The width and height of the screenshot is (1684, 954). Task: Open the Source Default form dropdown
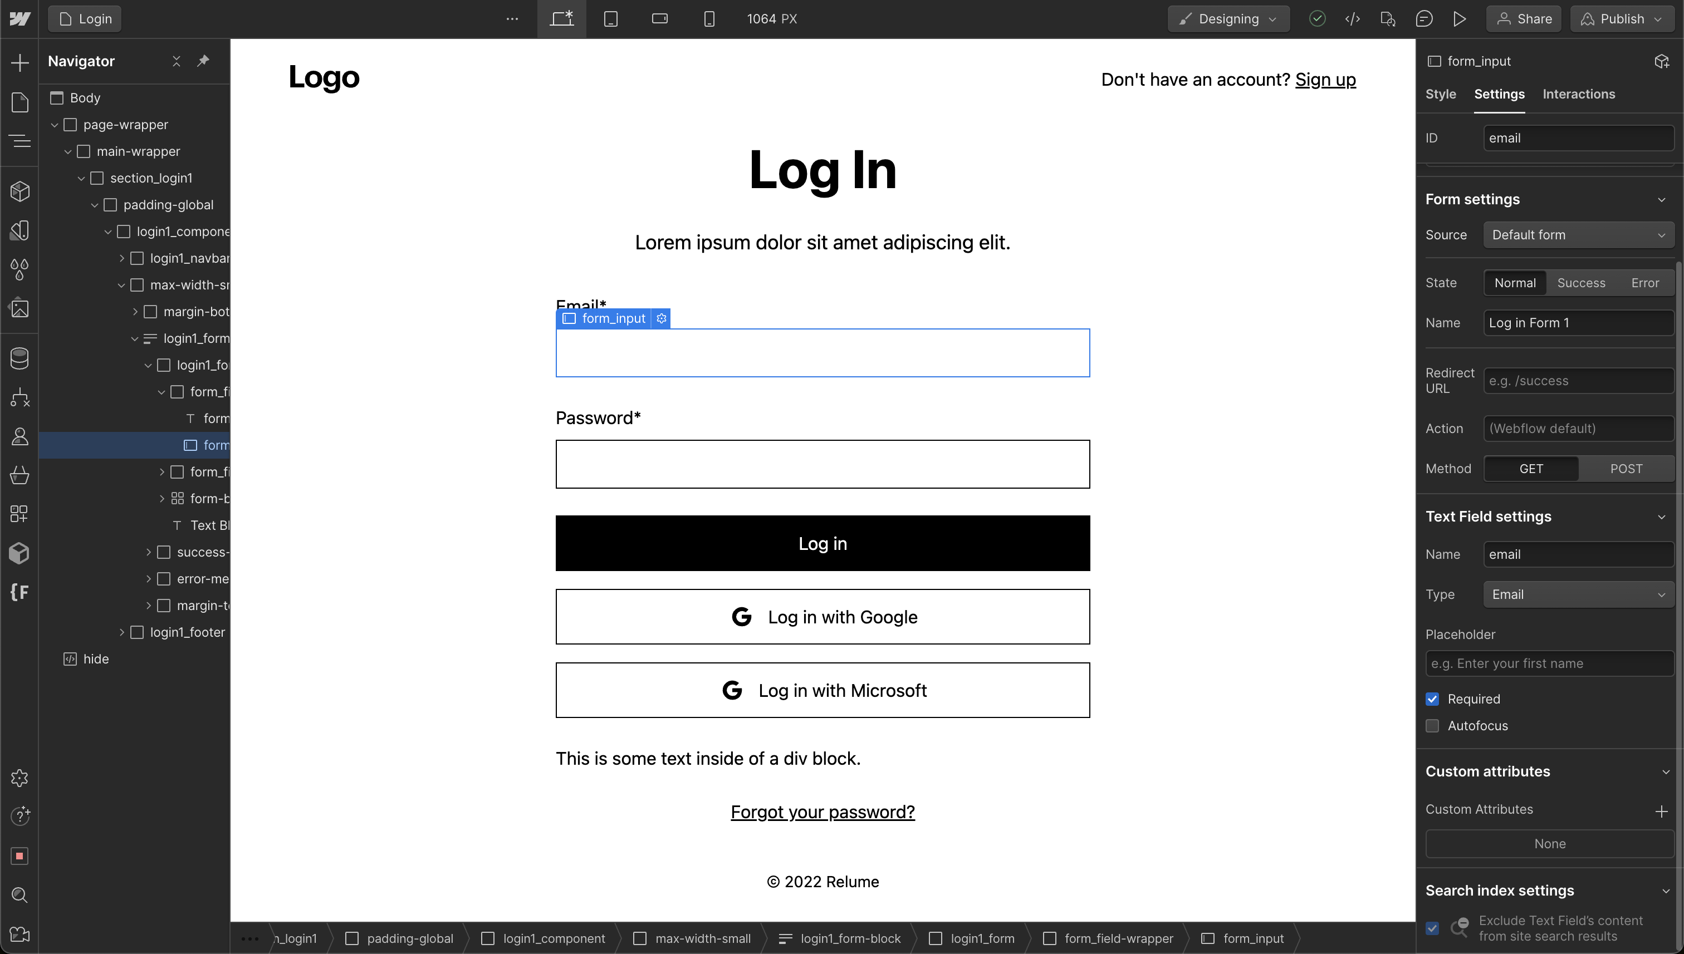coord(1578,234)
